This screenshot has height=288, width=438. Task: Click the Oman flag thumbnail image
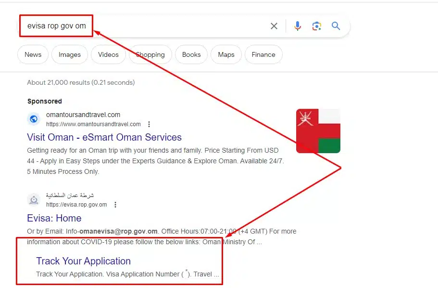318,131
